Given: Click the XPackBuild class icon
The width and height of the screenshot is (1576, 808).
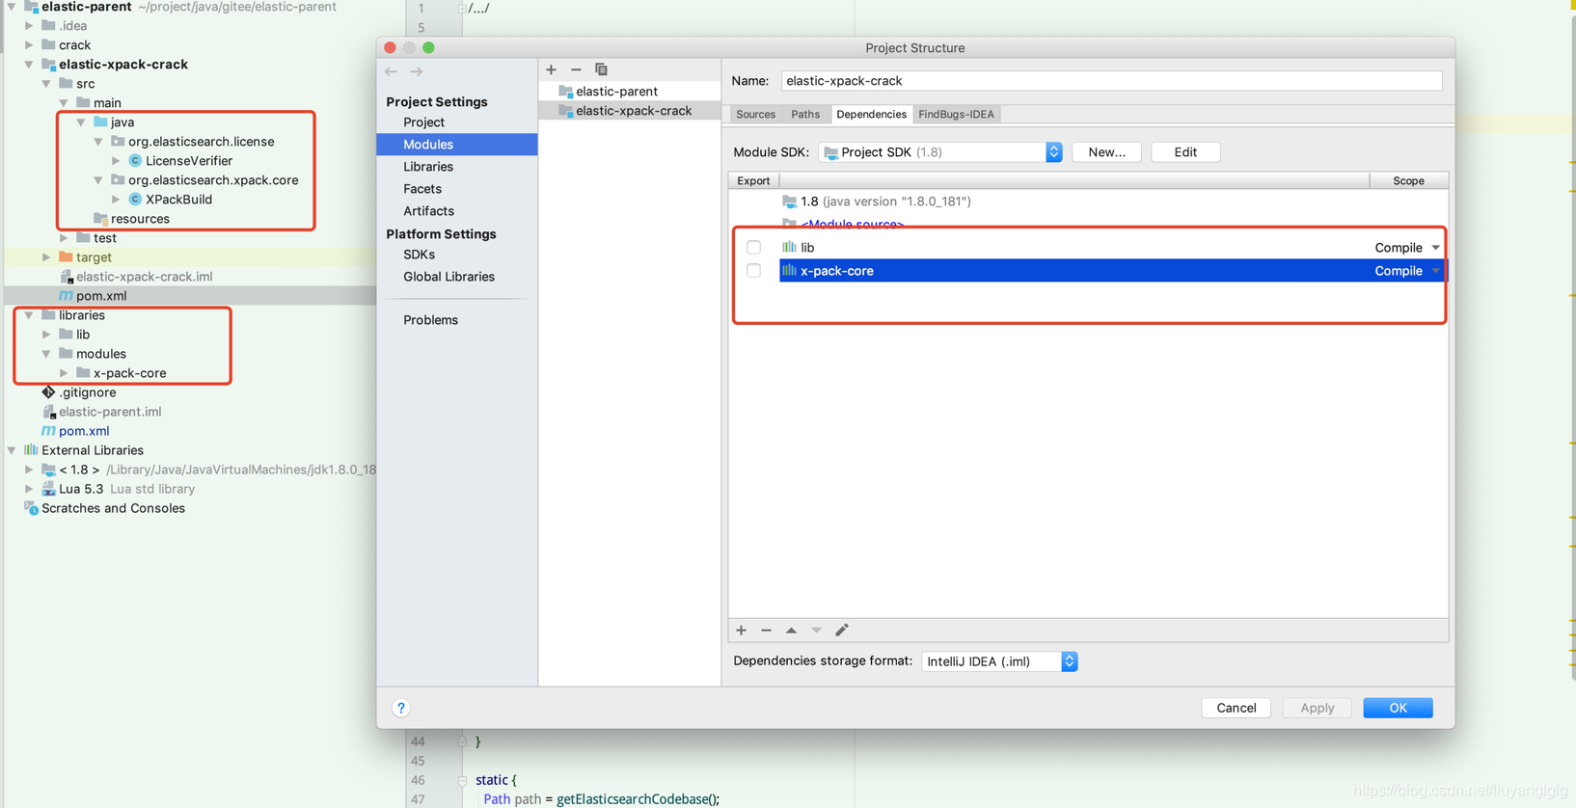Looking at the screenshot, I should point(135,200).
